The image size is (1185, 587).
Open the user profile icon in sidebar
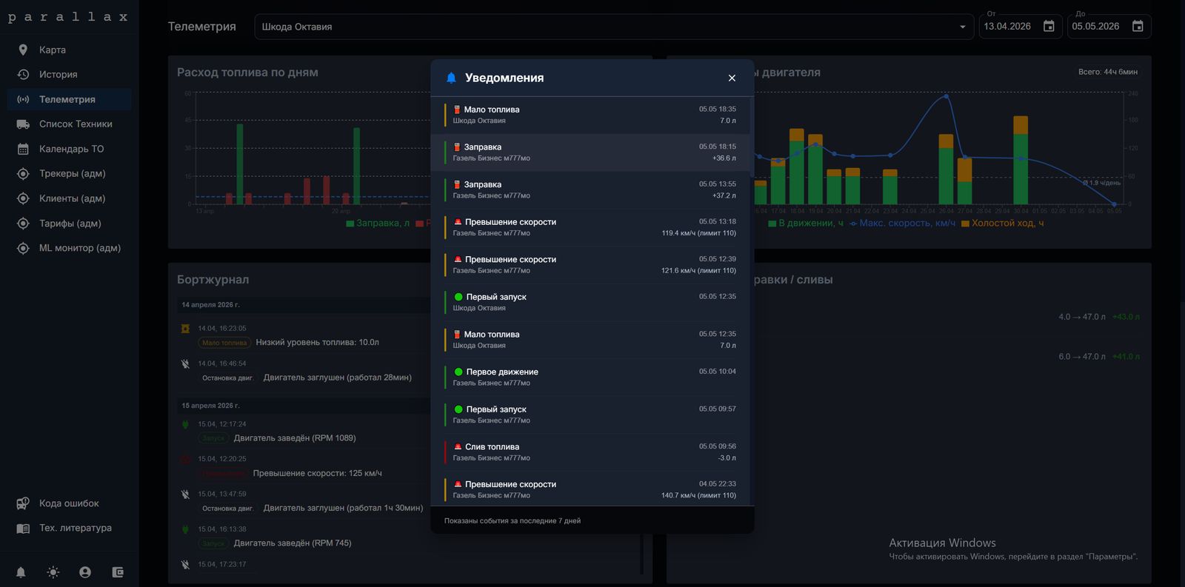(x=85, y=572)
